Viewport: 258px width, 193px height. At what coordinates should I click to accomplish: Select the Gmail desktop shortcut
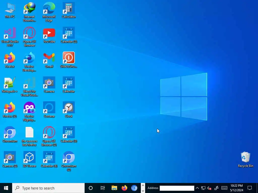point(49,60)
